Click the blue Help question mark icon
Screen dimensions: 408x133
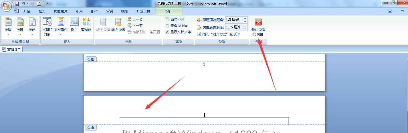[x=390, y=11]
